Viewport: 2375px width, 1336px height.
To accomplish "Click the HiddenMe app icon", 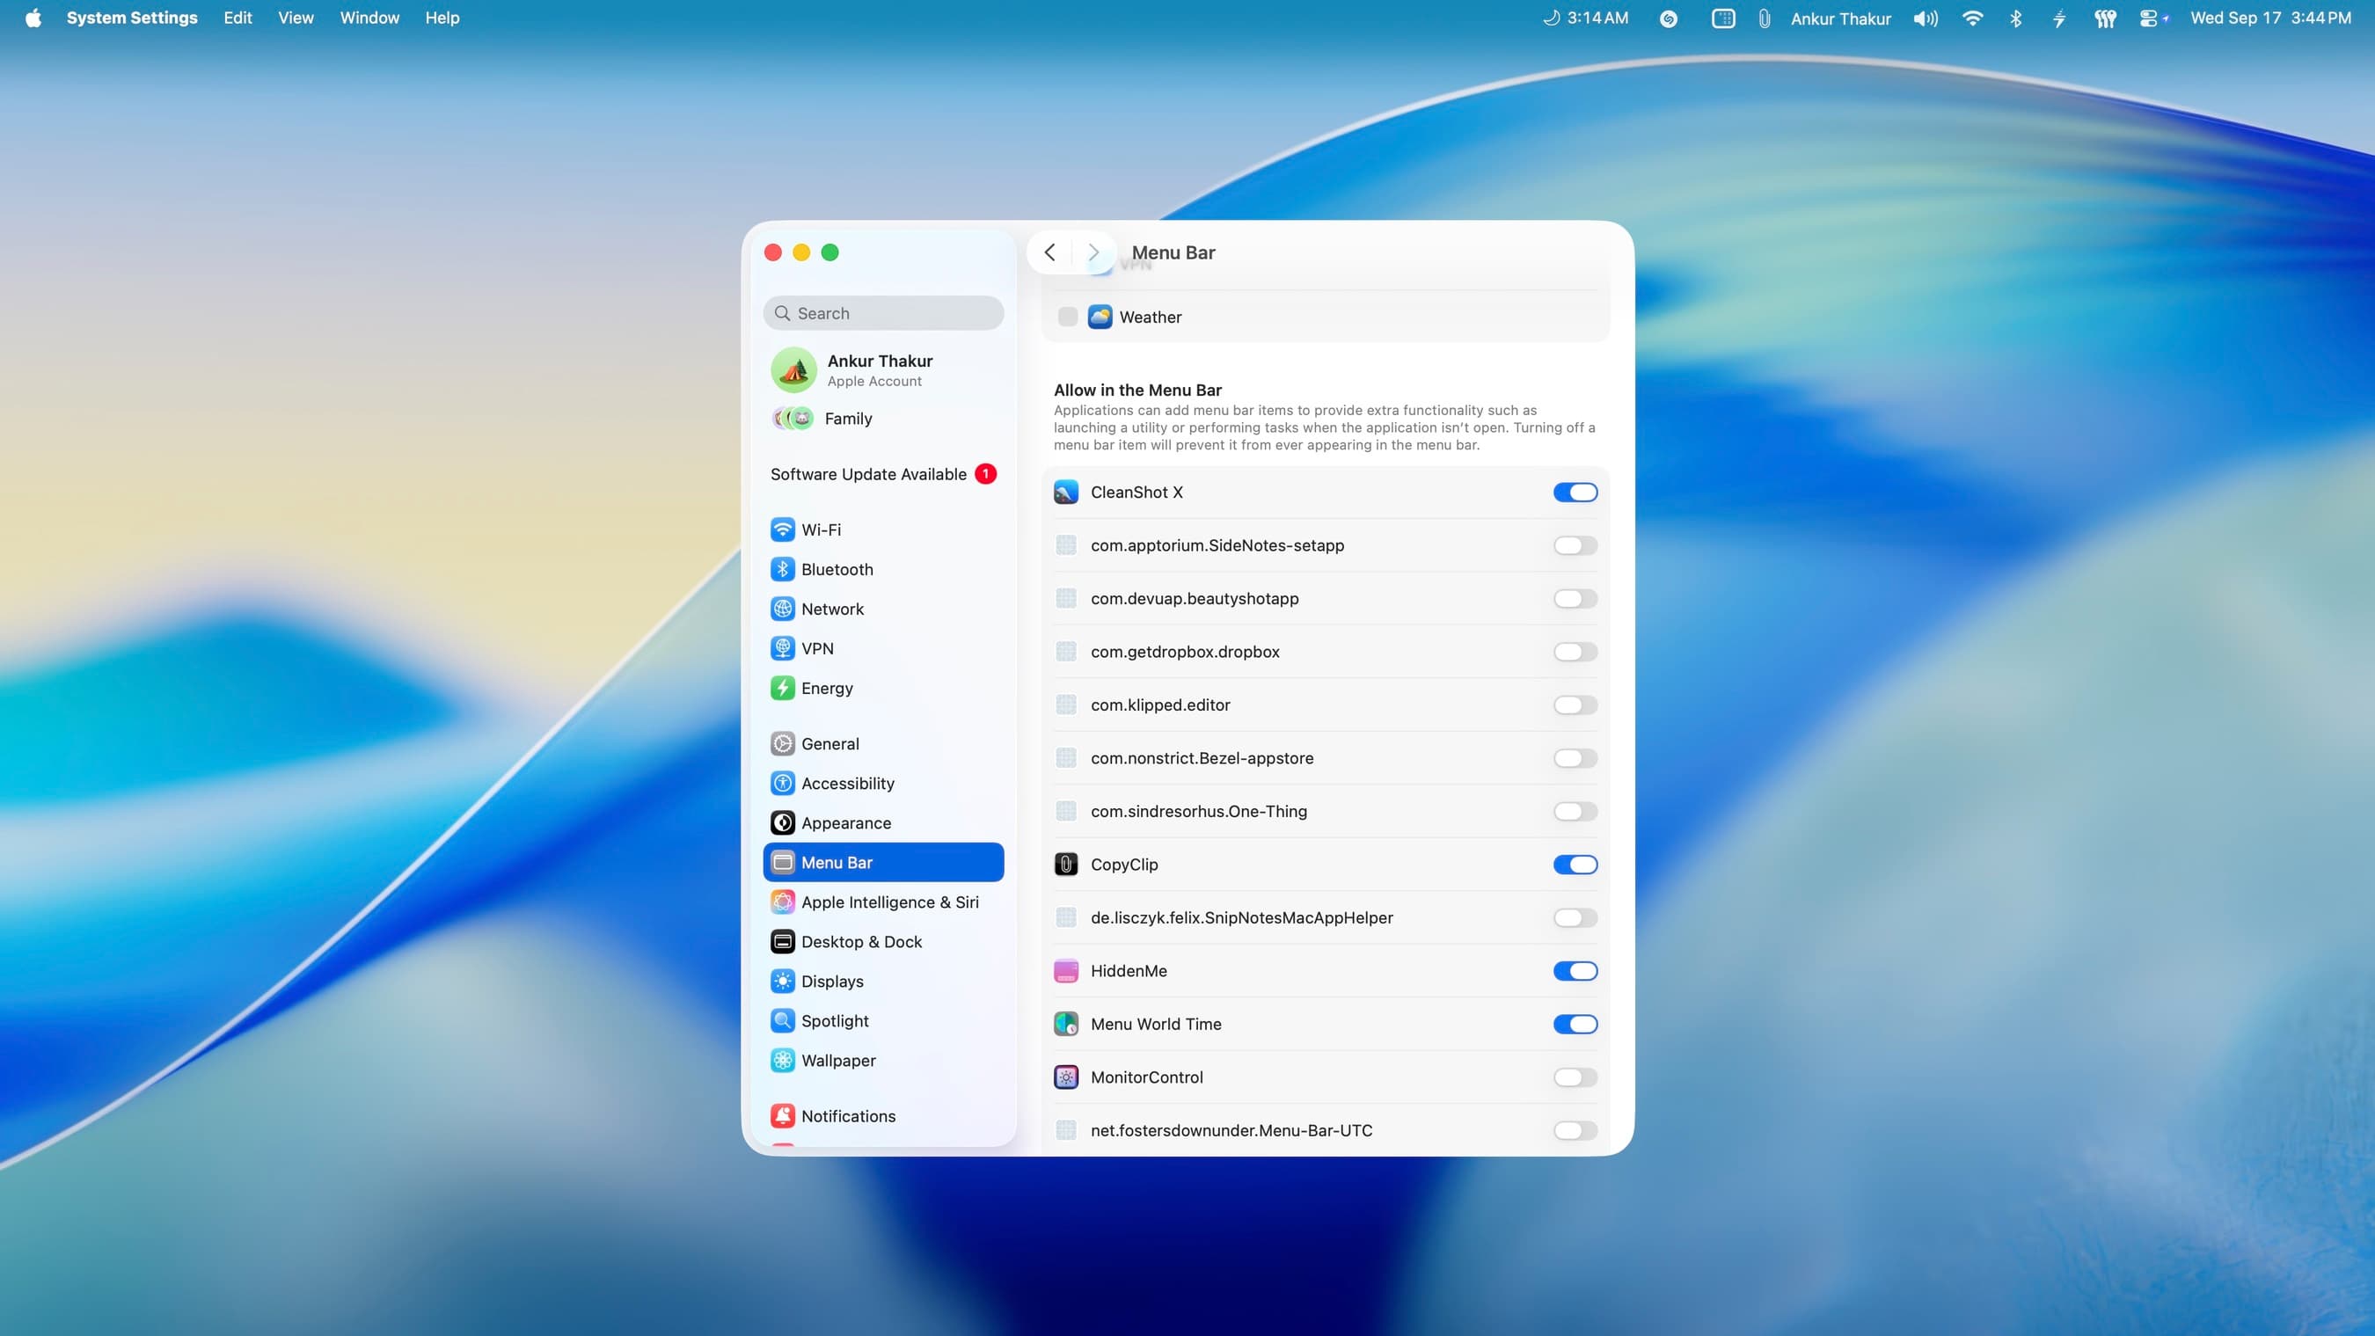I will (x=1066, y=971).
